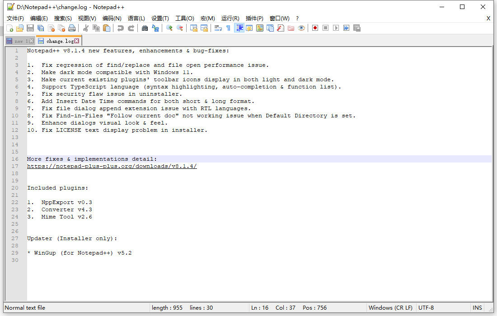Click UTF-8 encoding in status bar
Screen dimensions: 497x316
tap(426, 308)
